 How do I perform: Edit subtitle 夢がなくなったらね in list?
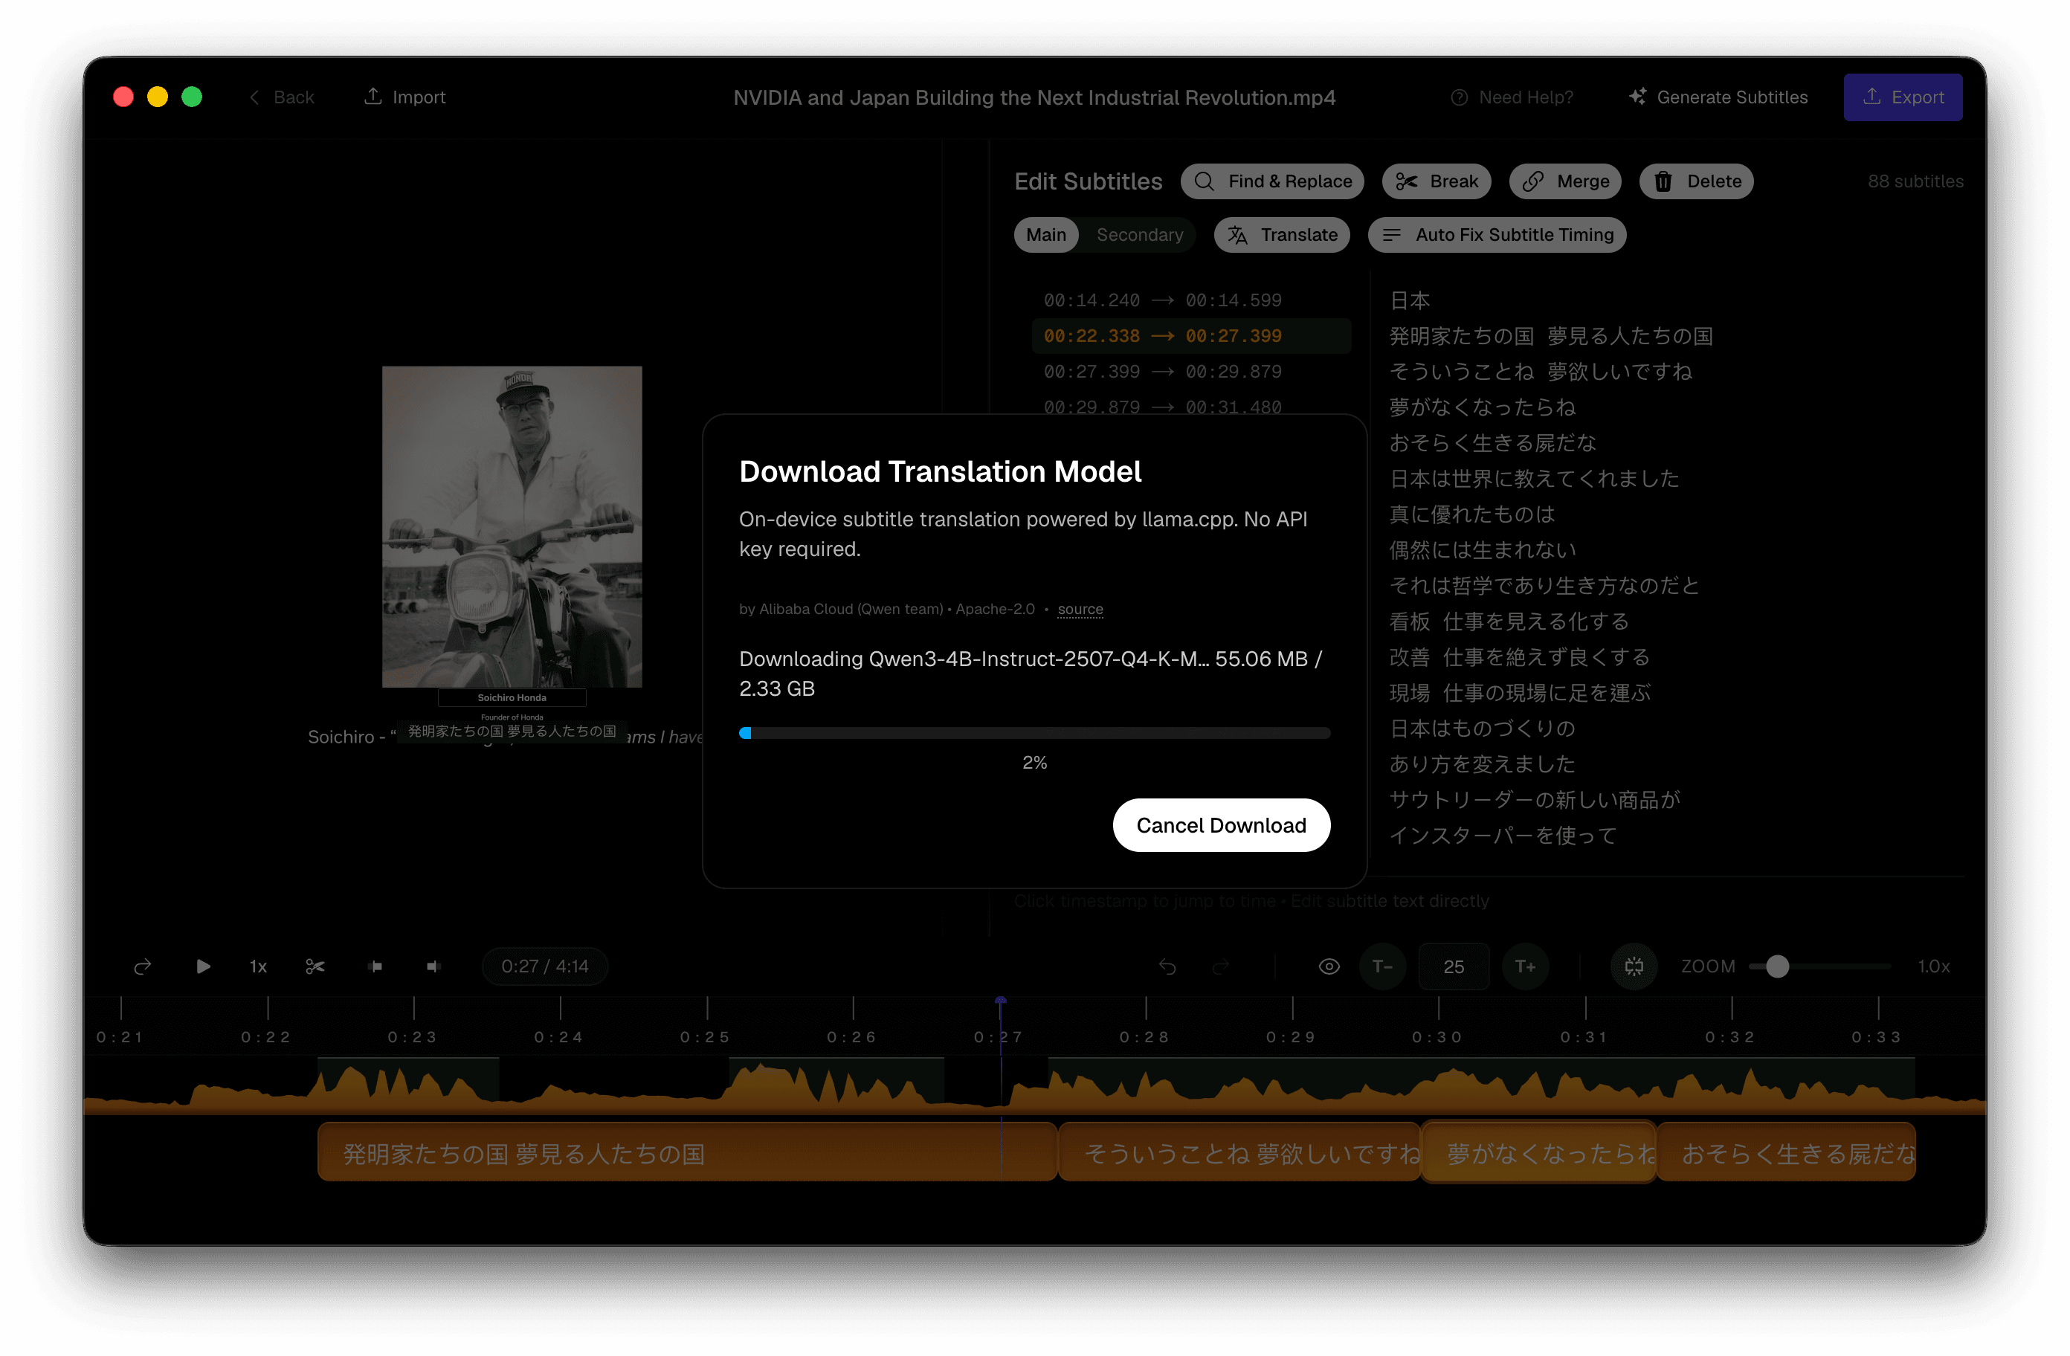1482,407
